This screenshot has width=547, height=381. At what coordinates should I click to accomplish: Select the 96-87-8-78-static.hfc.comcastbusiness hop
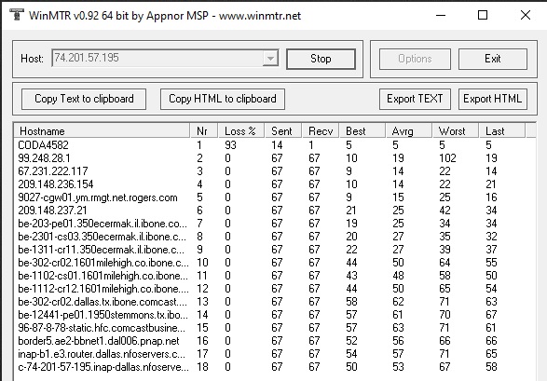275,328
